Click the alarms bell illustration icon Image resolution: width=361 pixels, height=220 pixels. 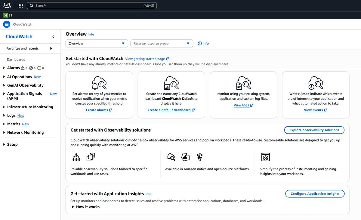(x=99, y=83)
